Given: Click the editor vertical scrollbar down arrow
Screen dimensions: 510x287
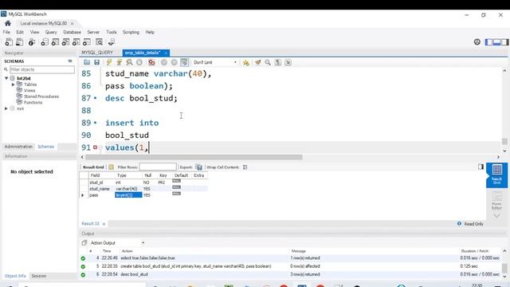Looking at the screenshot, I should (504, 151).
